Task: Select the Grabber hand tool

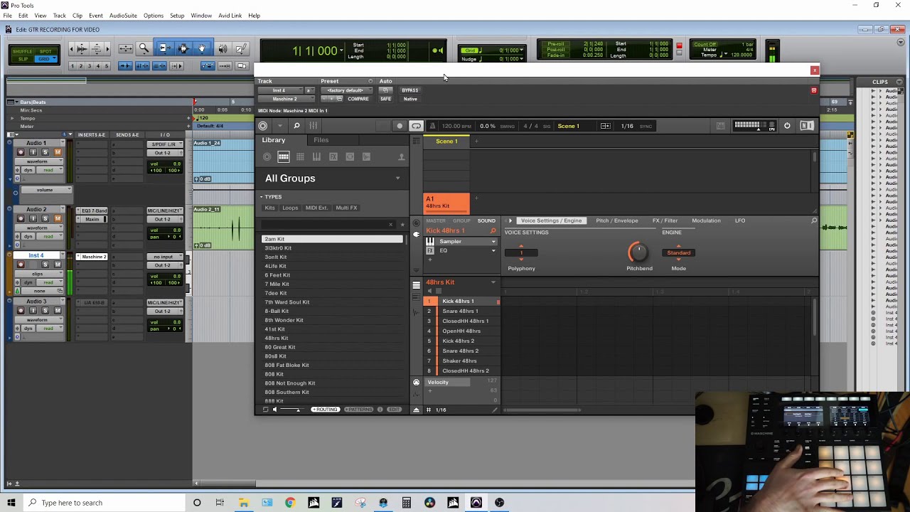Action: point(203,48)
